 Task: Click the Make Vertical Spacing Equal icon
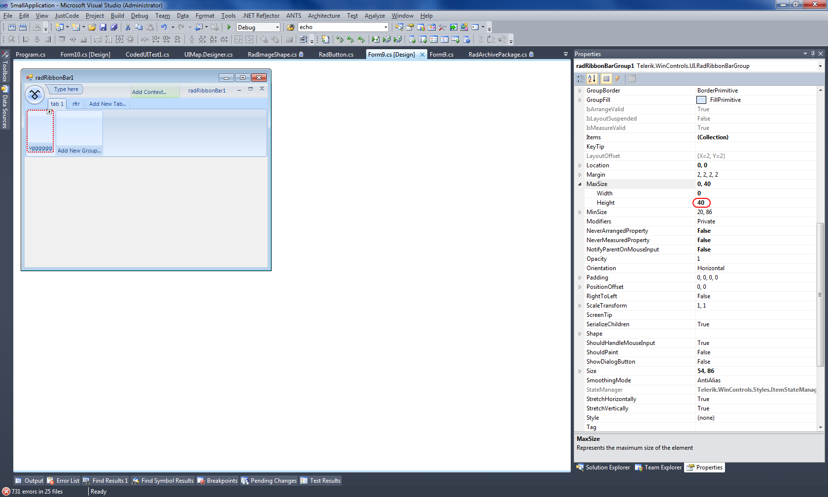[192, 39]
